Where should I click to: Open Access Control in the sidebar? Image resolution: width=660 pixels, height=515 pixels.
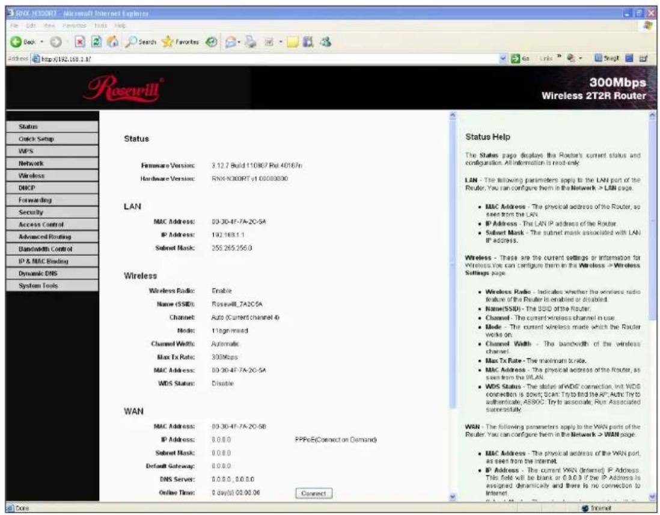coord(52,224)
